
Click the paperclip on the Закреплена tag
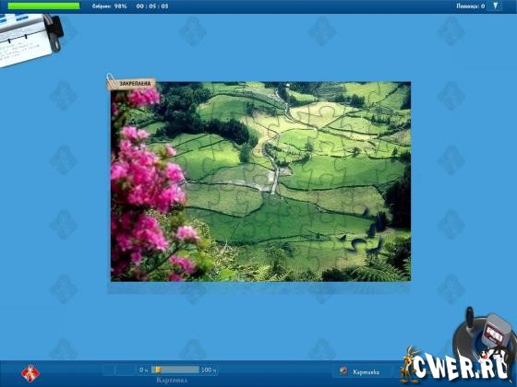[x=112, y=81]
